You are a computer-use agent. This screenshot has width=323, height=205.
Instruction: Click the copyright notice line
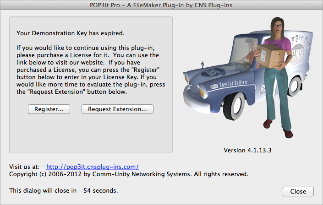point(129,174)
